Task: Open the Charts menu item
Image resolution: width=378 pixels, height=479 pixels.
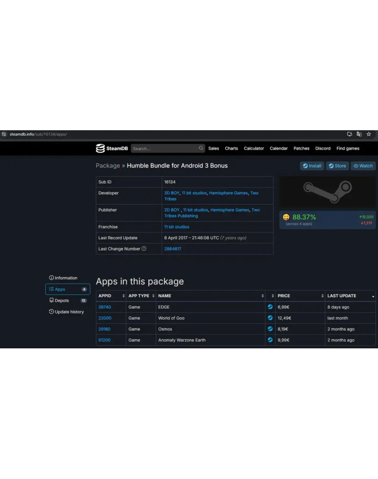Action: [231, 148]
